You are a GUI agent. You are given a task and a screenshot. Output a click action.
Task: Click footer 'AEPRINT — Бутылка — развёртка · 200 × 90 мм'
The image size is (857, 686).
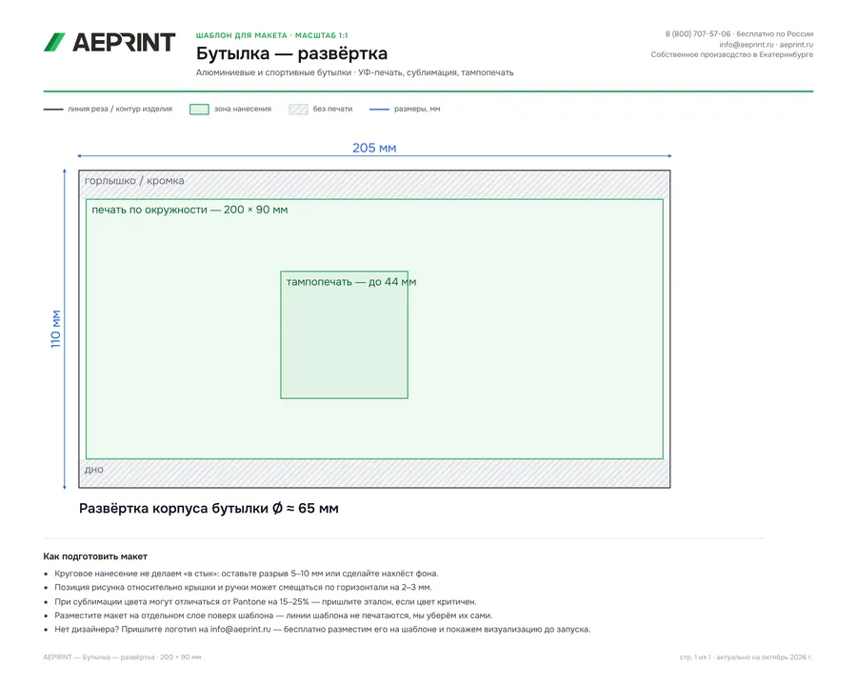[x=122, y=657]
